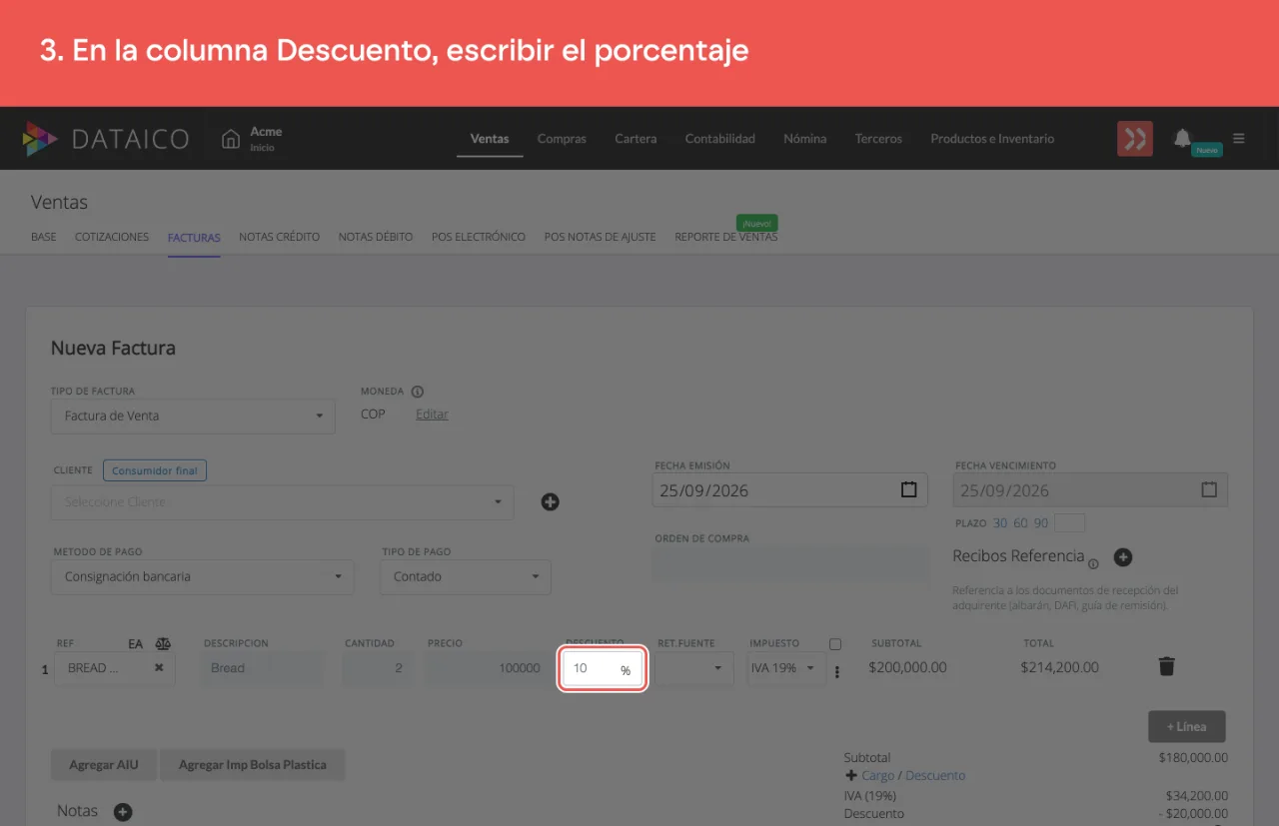Viewport: 1279px width, 826px height.
Task: Open the IVA 19% tax dropdown
Action: pos(786,668)
